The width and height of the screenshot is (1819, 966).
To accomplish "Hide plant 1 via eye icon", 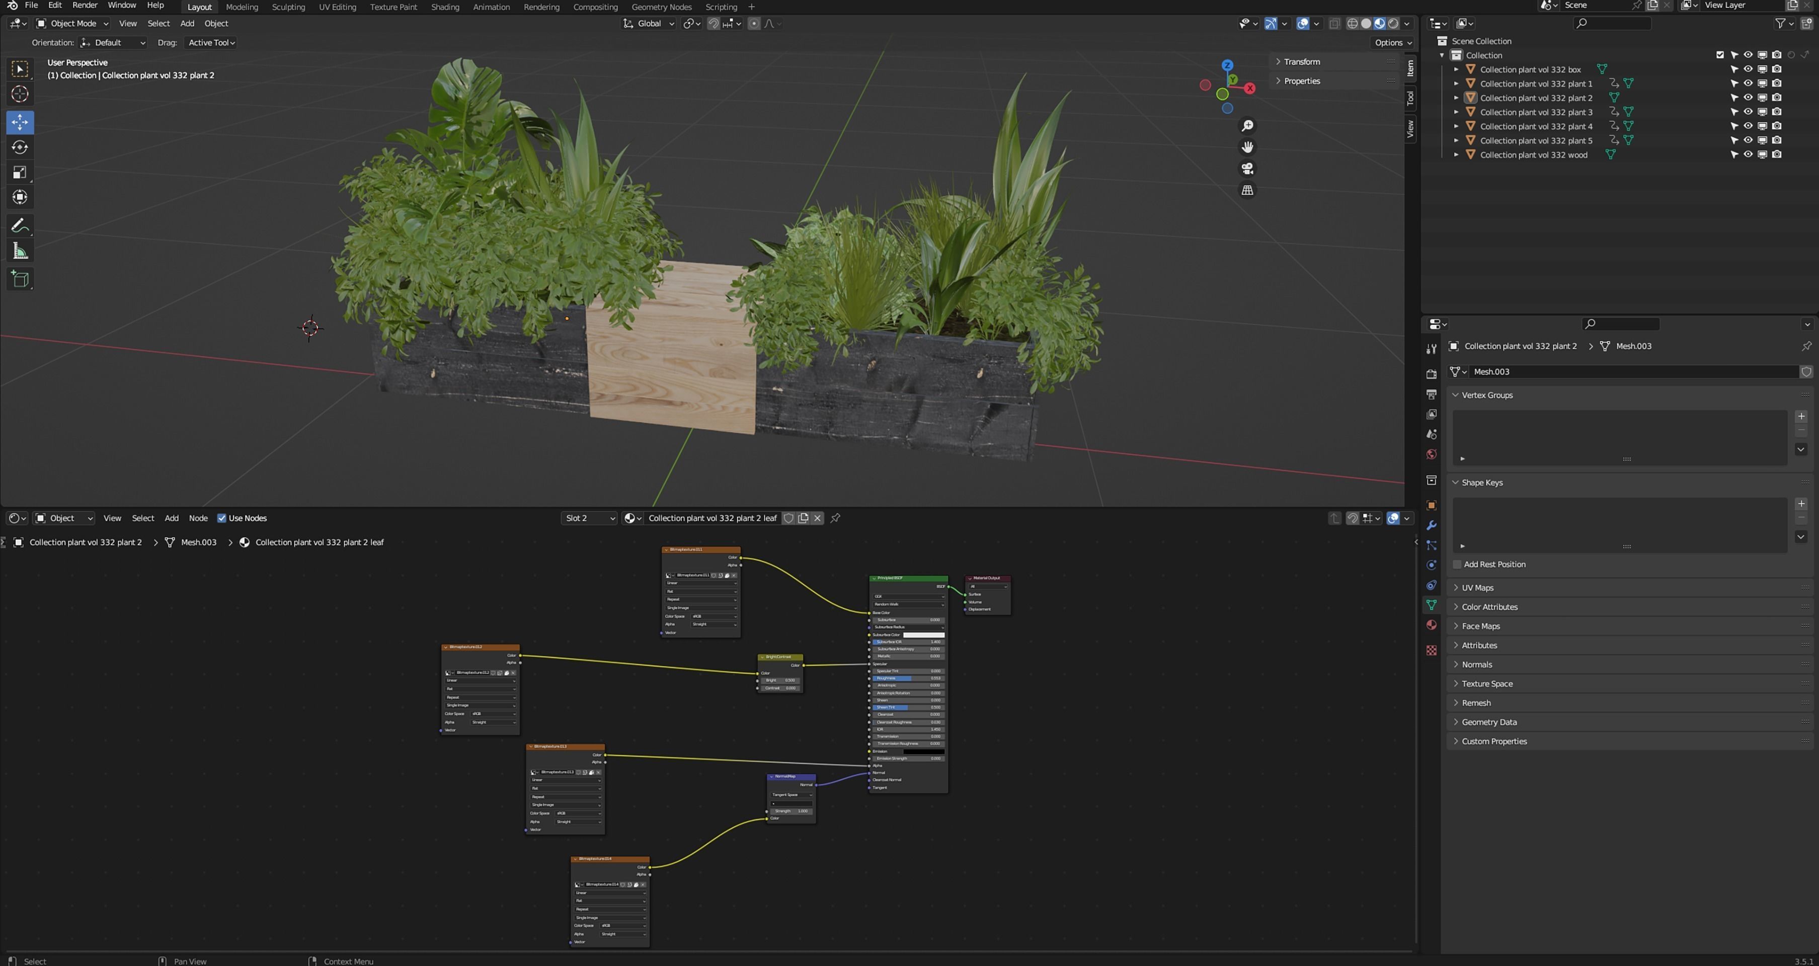I will pyautogui.click(x=1748, y=84).
